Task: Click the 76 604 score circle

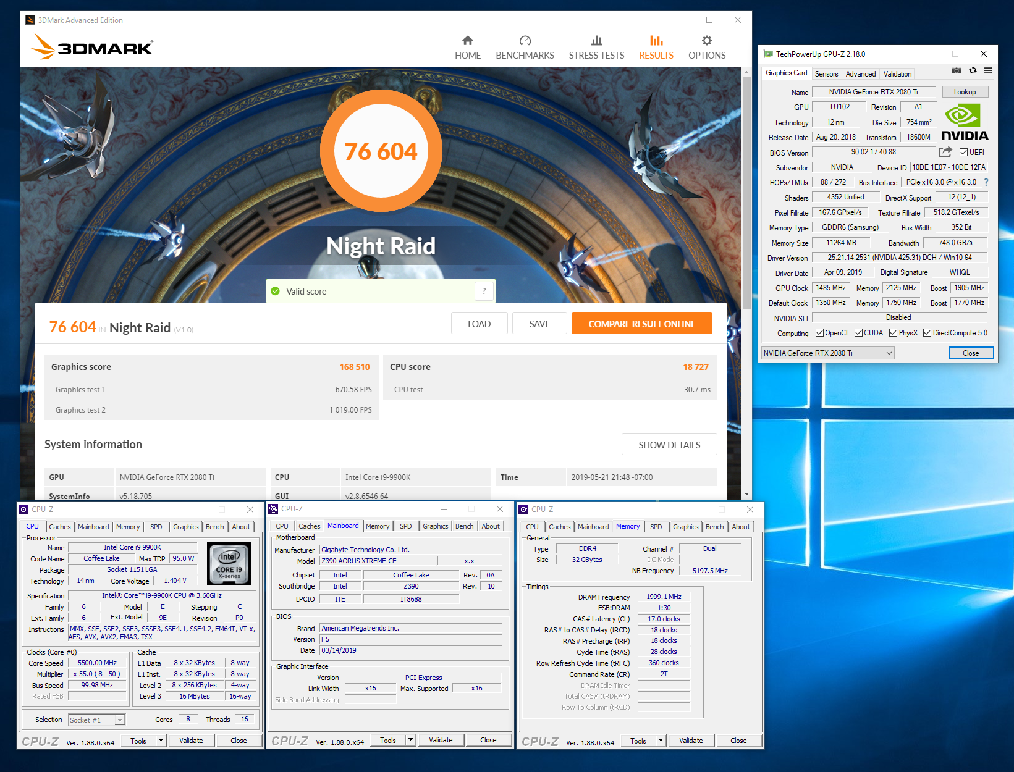Action: click(x=381, y=151)
